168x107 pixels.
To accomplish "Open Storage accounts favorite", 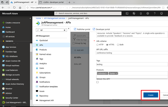I will (11, 75).
